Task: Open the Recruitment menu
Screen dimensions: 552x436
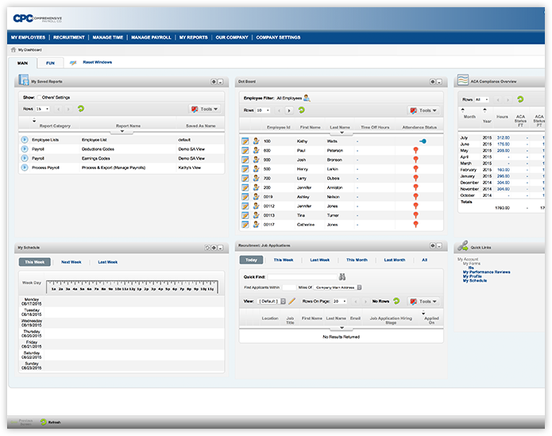Action: (69, 37)
